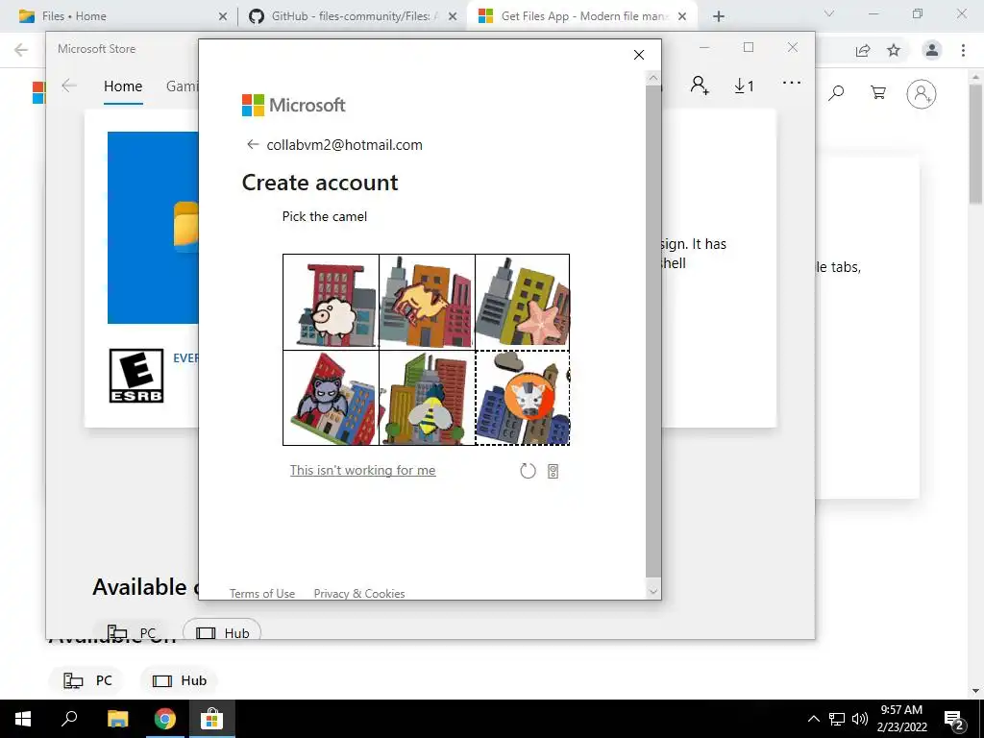Click the webpage account sign-in circle
This screenshot has width=984, height=738.
(922, 94)
